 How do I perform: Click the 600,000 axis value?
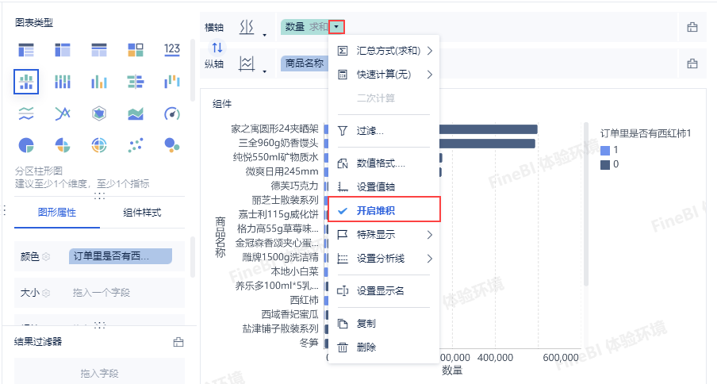[x=561, y=358]
